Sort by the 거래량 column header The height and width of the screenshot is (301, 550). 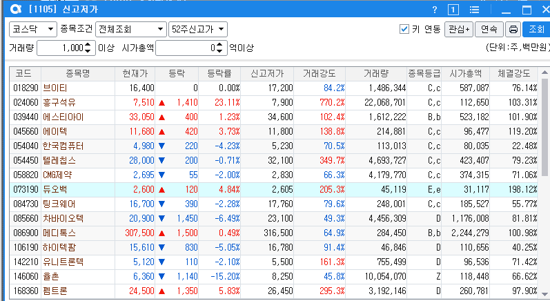point(376,74)
